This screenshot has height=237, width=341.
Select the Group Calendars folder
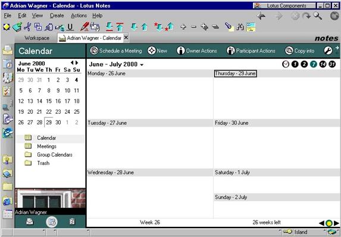click(55, 155)
